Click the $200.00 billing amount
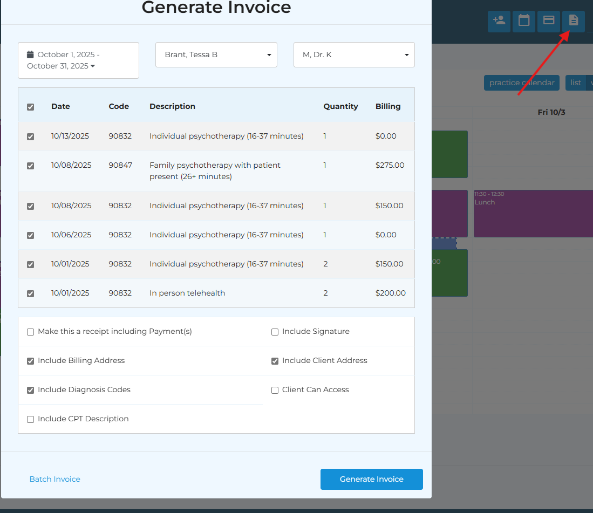The image size is (593, 513). click(391, 293)
